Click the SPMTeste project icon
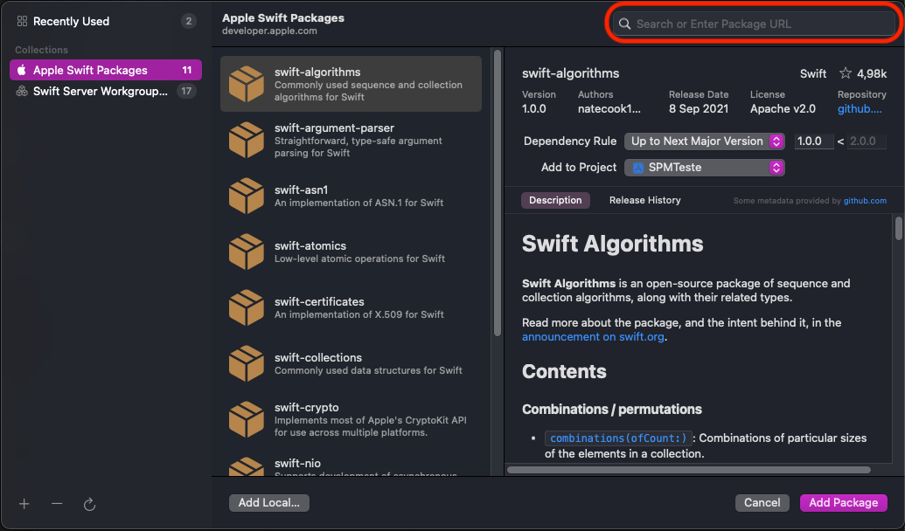905x531 pixels. pyautogui.click(x=637, y=168)
